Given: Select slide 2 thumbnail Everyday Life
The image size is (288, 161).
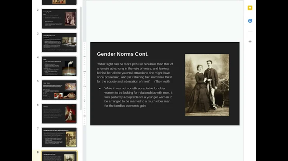Looking at the screenshot, I should 59,19.
